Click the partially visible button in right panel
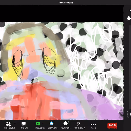Image resolution: width=131 pixels, height=131 pixels. click(129, 114)
